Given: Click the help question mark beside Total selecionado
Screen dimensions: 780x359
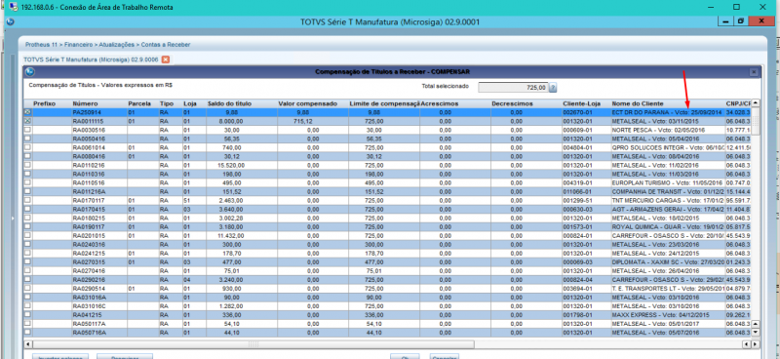Looking at the screenshot, I should pos(553,88).
